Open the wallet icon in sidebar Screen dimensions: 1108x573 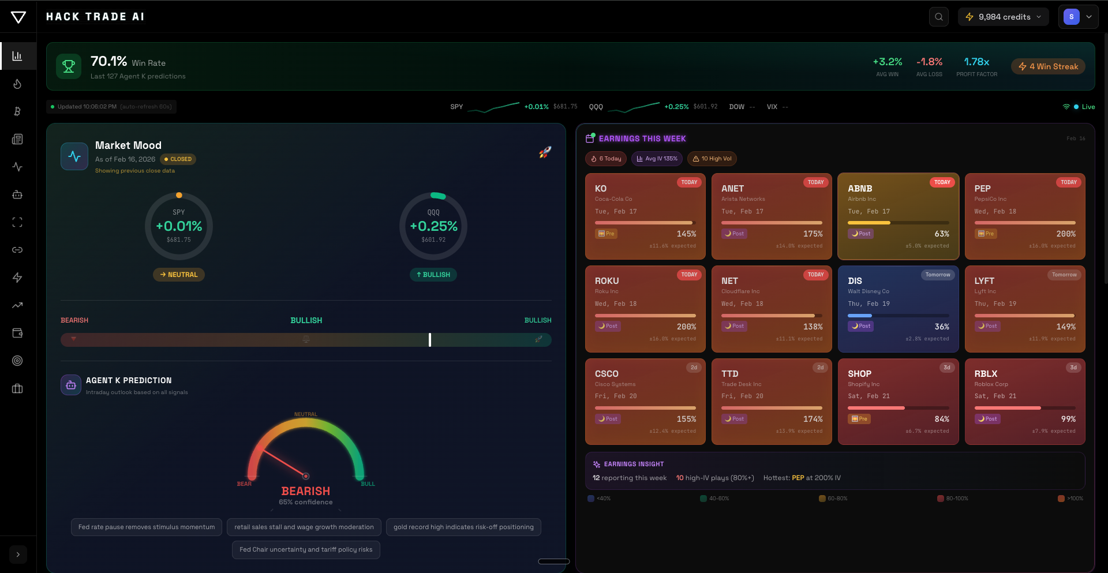click(x=17, y=333)
